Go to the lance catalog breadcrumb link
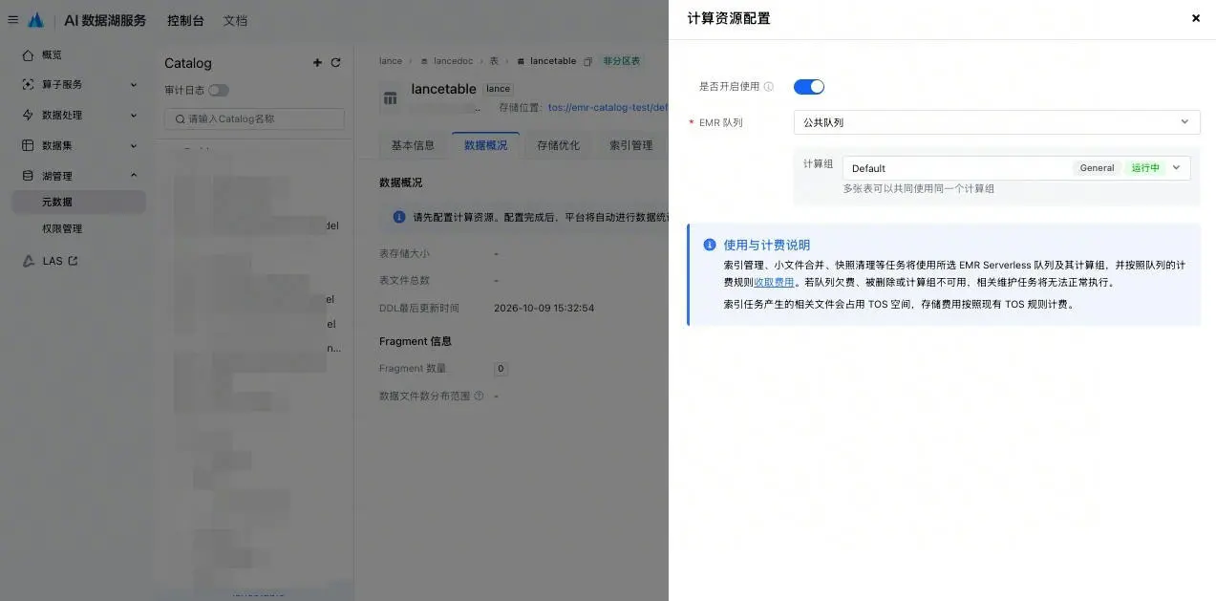This screenshot has height=601, width=1216. coord(391,61)
